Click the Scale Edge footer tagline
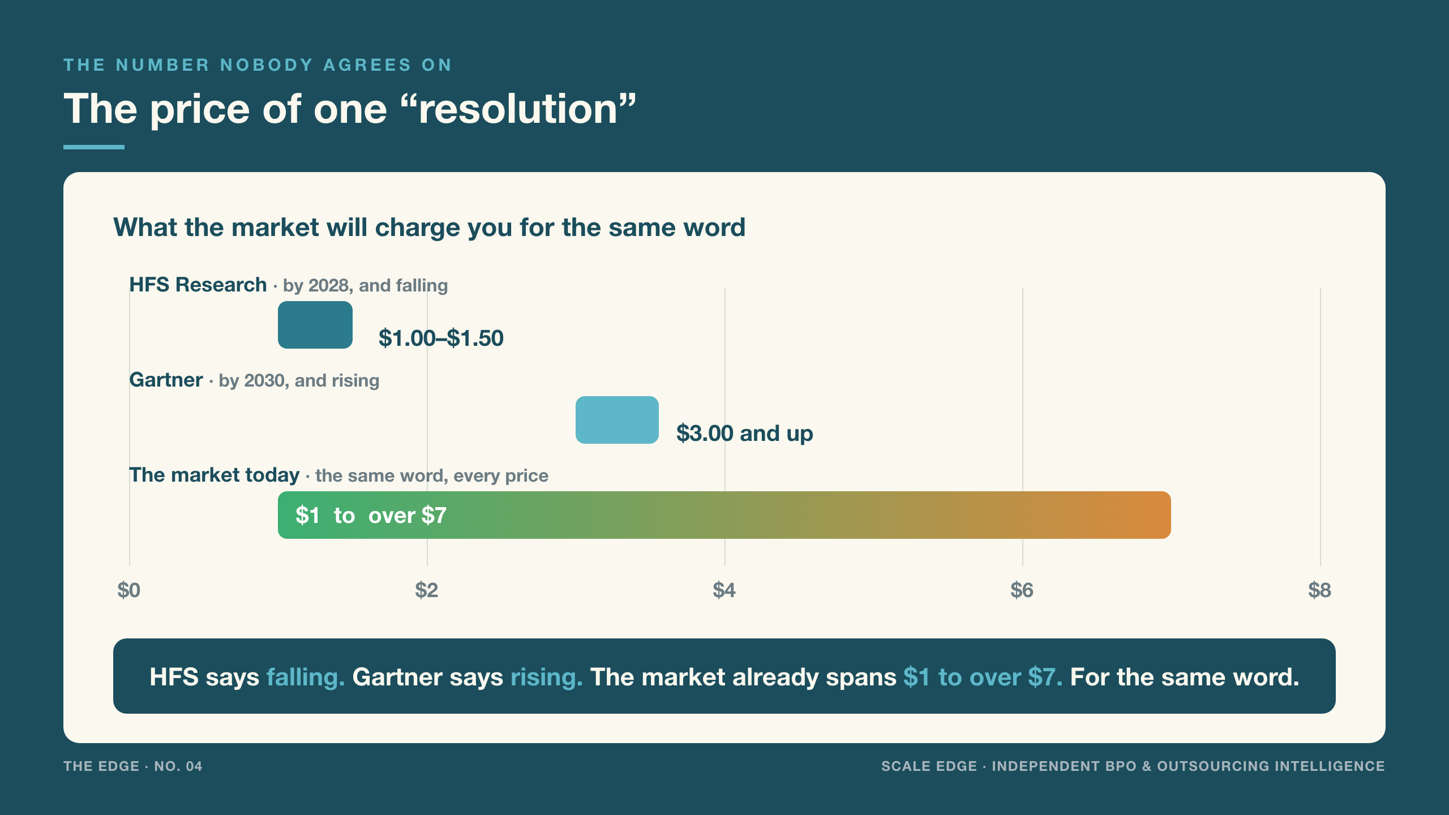The height and width of the screenshot is (815, 1449). [x=1133, y=766]
